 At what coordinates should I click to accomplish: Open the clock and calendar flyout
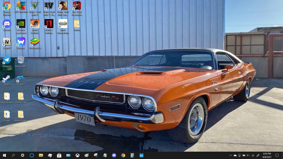coord(267,155)
